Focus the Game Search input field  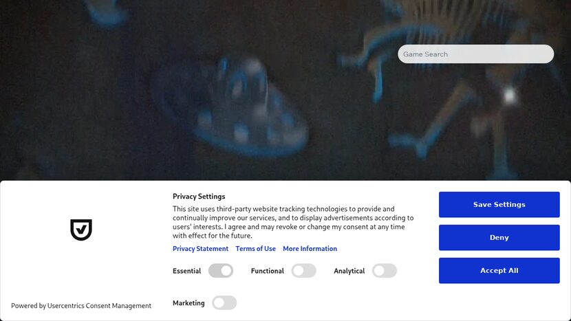[475, 54]
